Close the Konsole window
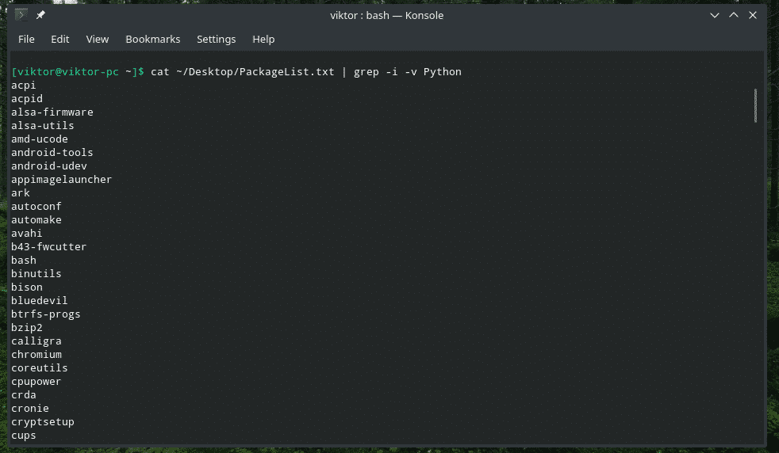 [x=753, y=15]
